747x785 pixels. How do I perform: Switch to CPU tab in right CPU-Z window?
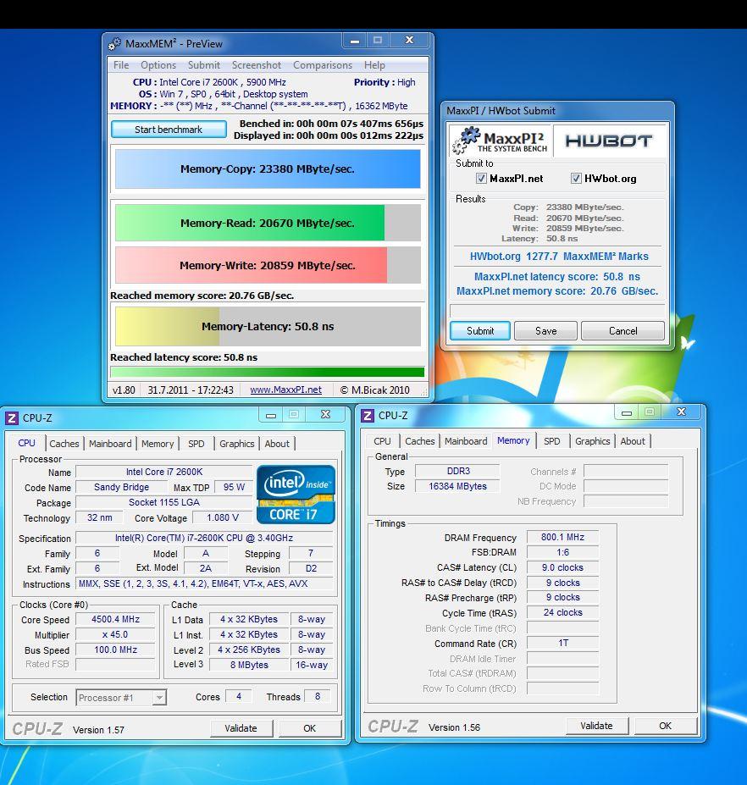382,441
